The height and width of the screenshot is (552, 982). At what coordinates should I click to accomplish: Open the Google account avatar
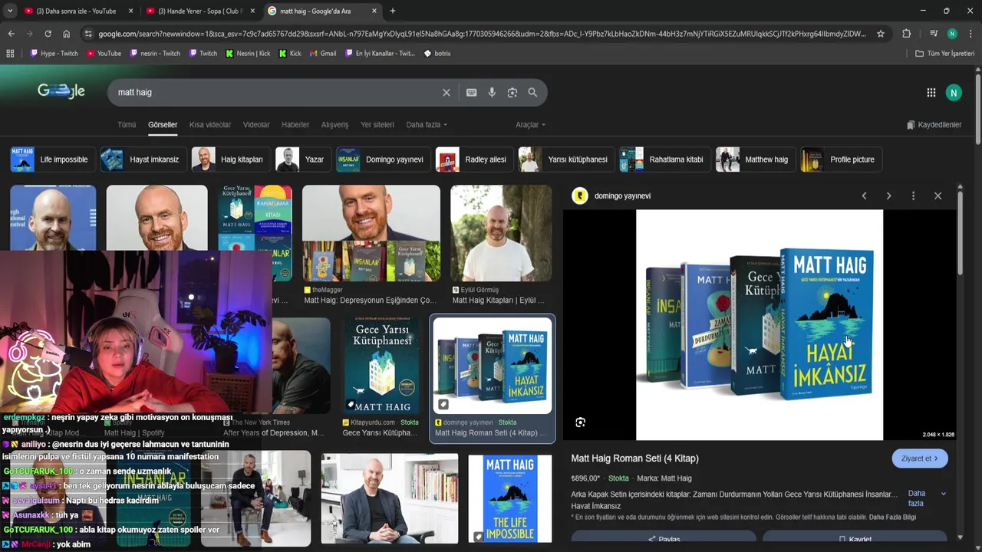pos(954,93)
